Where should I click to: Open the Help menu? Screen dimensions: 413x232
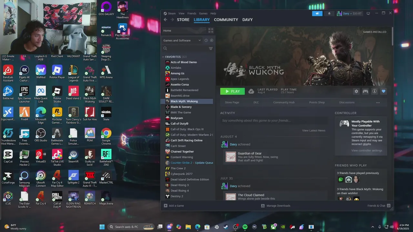(x=213, y=14)
